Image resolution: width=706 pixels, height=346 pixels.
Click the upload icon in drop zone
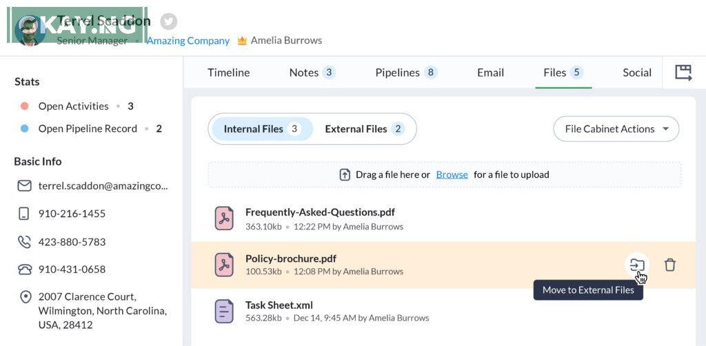[x=345, y=174]
